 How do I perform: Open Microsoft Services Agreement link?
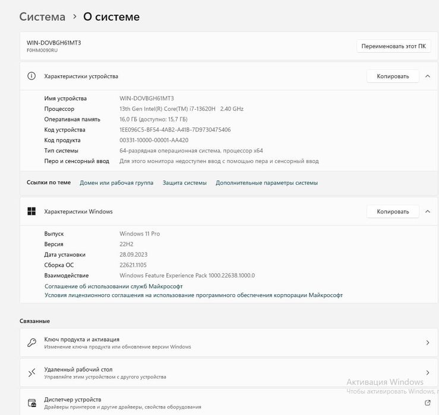113,286
